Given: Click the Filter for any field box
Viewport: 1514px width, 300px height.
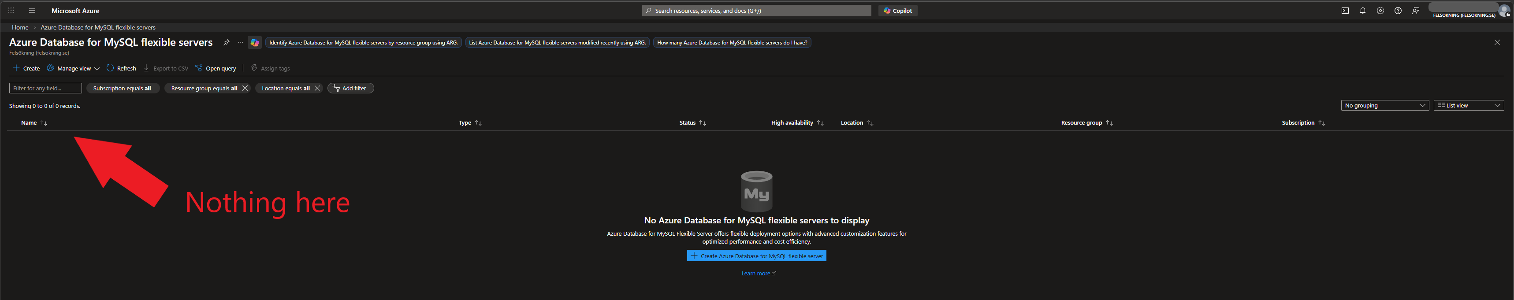Looking at the screenshot, I should [45, 88].
